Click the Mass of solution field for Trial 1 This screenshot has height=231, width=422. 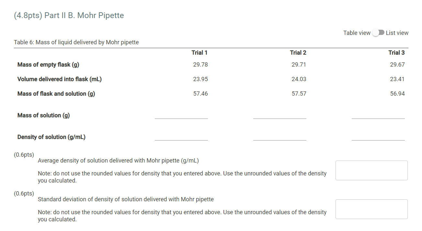pyautogui.click(x=181, y=117)
